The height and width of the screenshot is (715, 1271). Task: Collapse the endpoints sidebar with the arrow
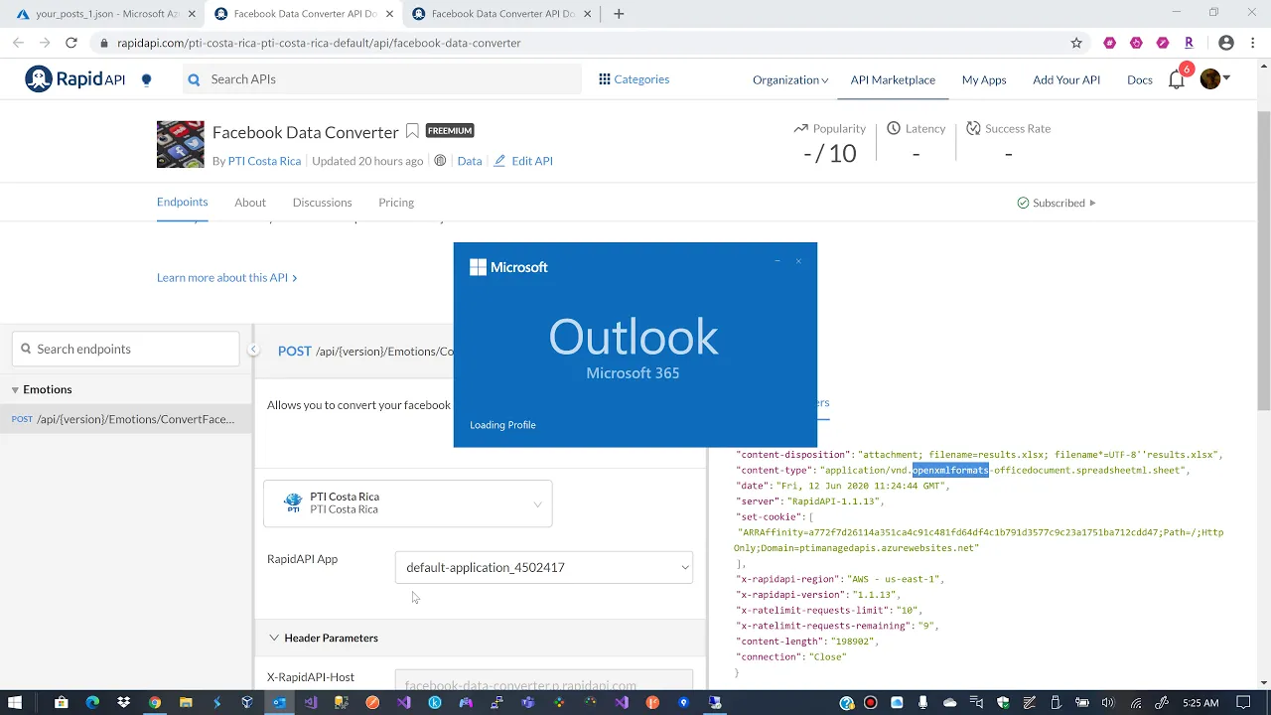(x=253, y=350)
